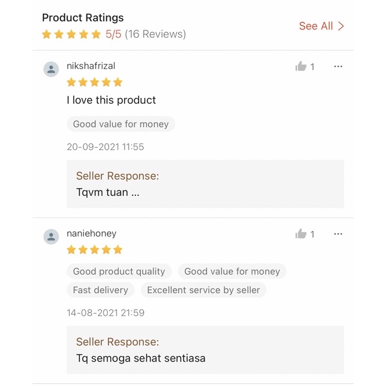Click nikshafrizal's five-star rating
The image size is (386, 386).
click(94, 82)
